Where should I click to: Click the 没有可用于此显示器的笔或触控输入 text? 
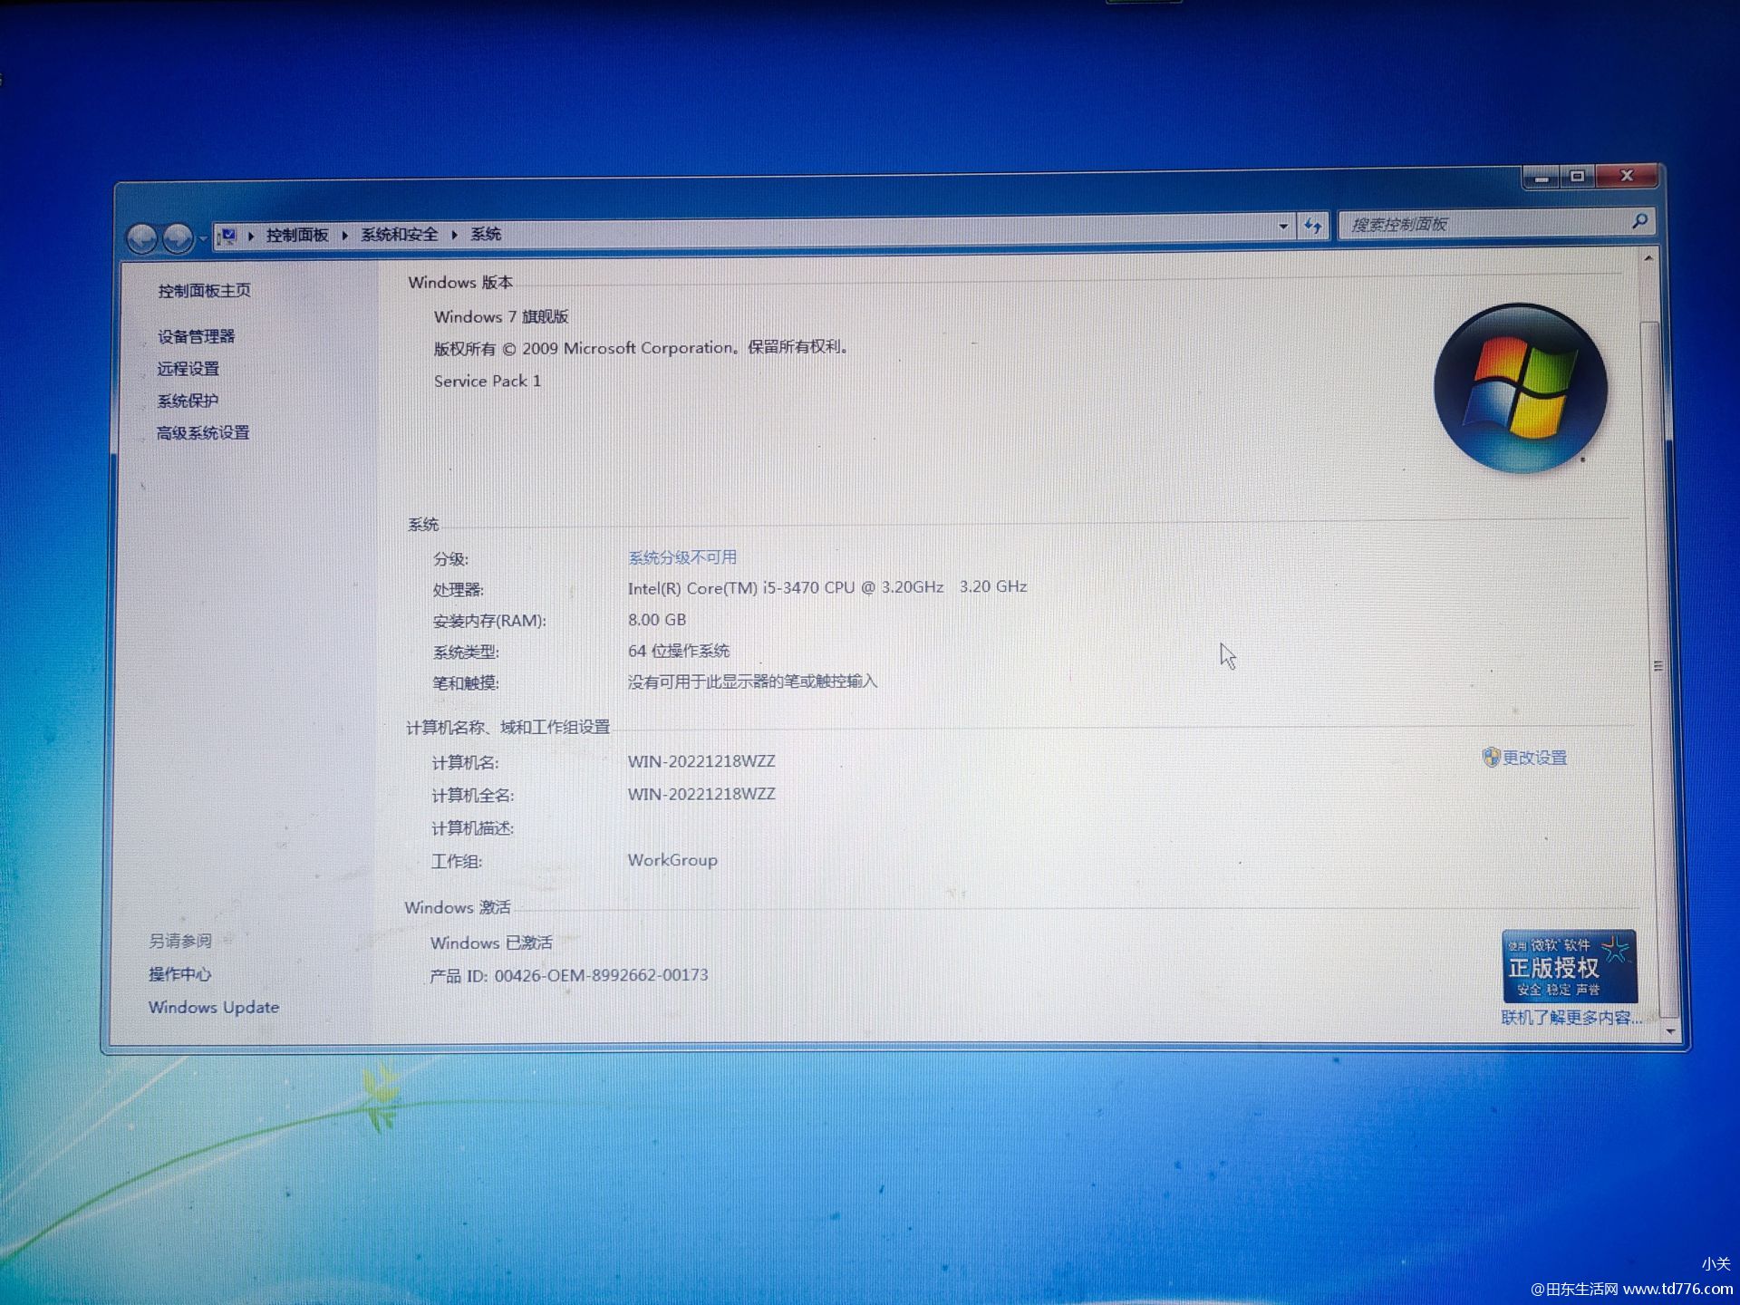(x=752, y=681)
